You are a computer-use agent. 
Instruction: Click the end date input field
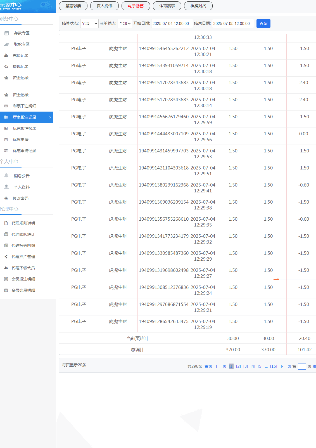tap(233, 23)
